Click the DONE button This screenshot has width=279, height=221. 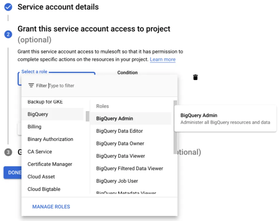(13, 172)
